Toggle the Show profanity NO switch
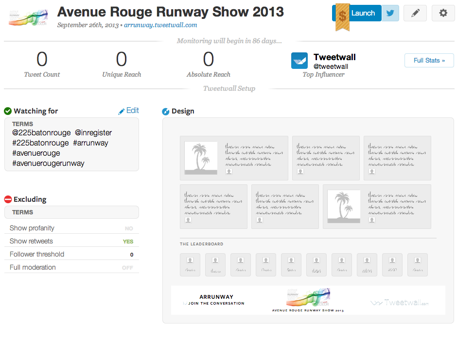The image size is (457, 340). [129, 228]
